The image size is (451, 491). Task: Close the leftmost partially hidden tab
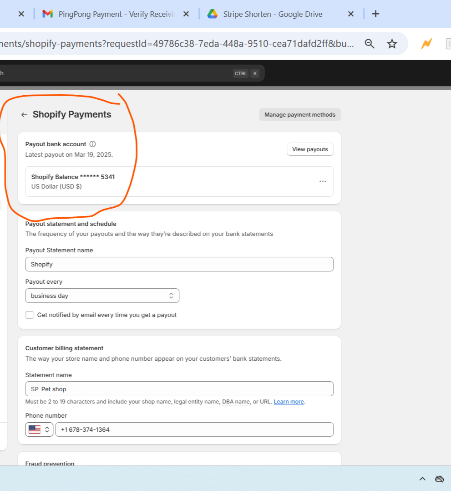pos(21,14)
